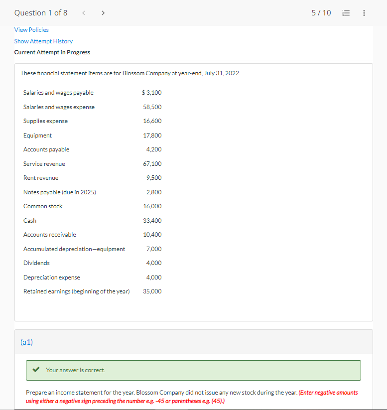This screenshot has height=410, width=387.
Task: Click the 'Cash' row label
Action: pos(30,221)
